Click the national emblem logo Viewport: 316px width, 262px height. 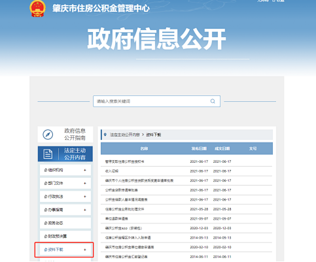[37, 8]
